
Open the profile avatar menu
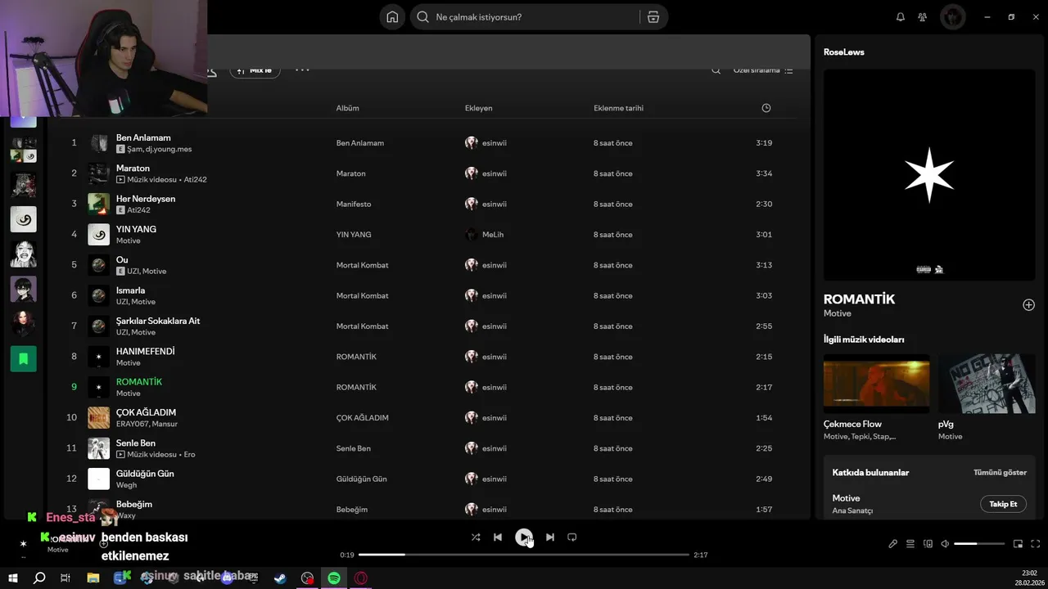pyautogui.click(x=952, y=17)
